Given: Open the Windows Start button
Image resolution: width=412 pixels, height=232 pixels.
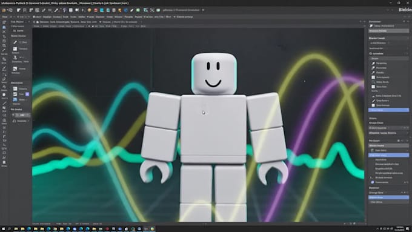Looking at the screenshot, I should (x=3, y=229).
